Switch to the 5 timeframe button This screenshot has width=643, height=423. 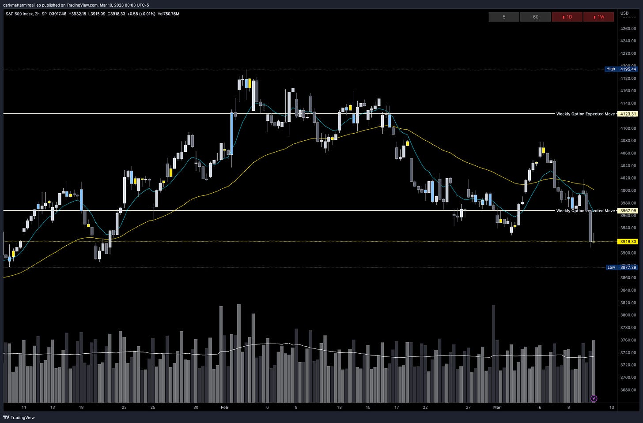[x=504, y=17]
